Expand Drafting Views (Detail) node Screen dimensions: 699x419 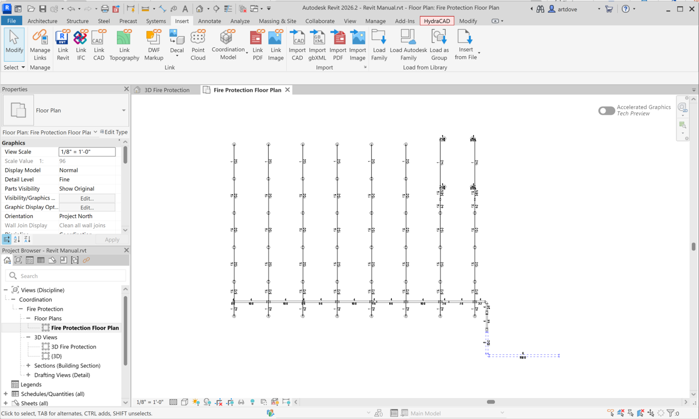tap(28, 375)
